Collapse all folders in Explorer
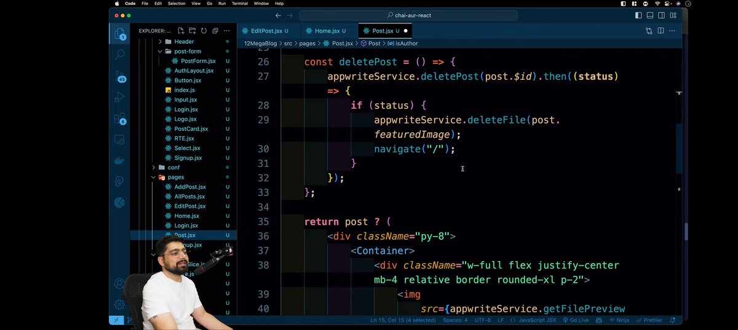This screenshot has height=330, width=738. 215,31
